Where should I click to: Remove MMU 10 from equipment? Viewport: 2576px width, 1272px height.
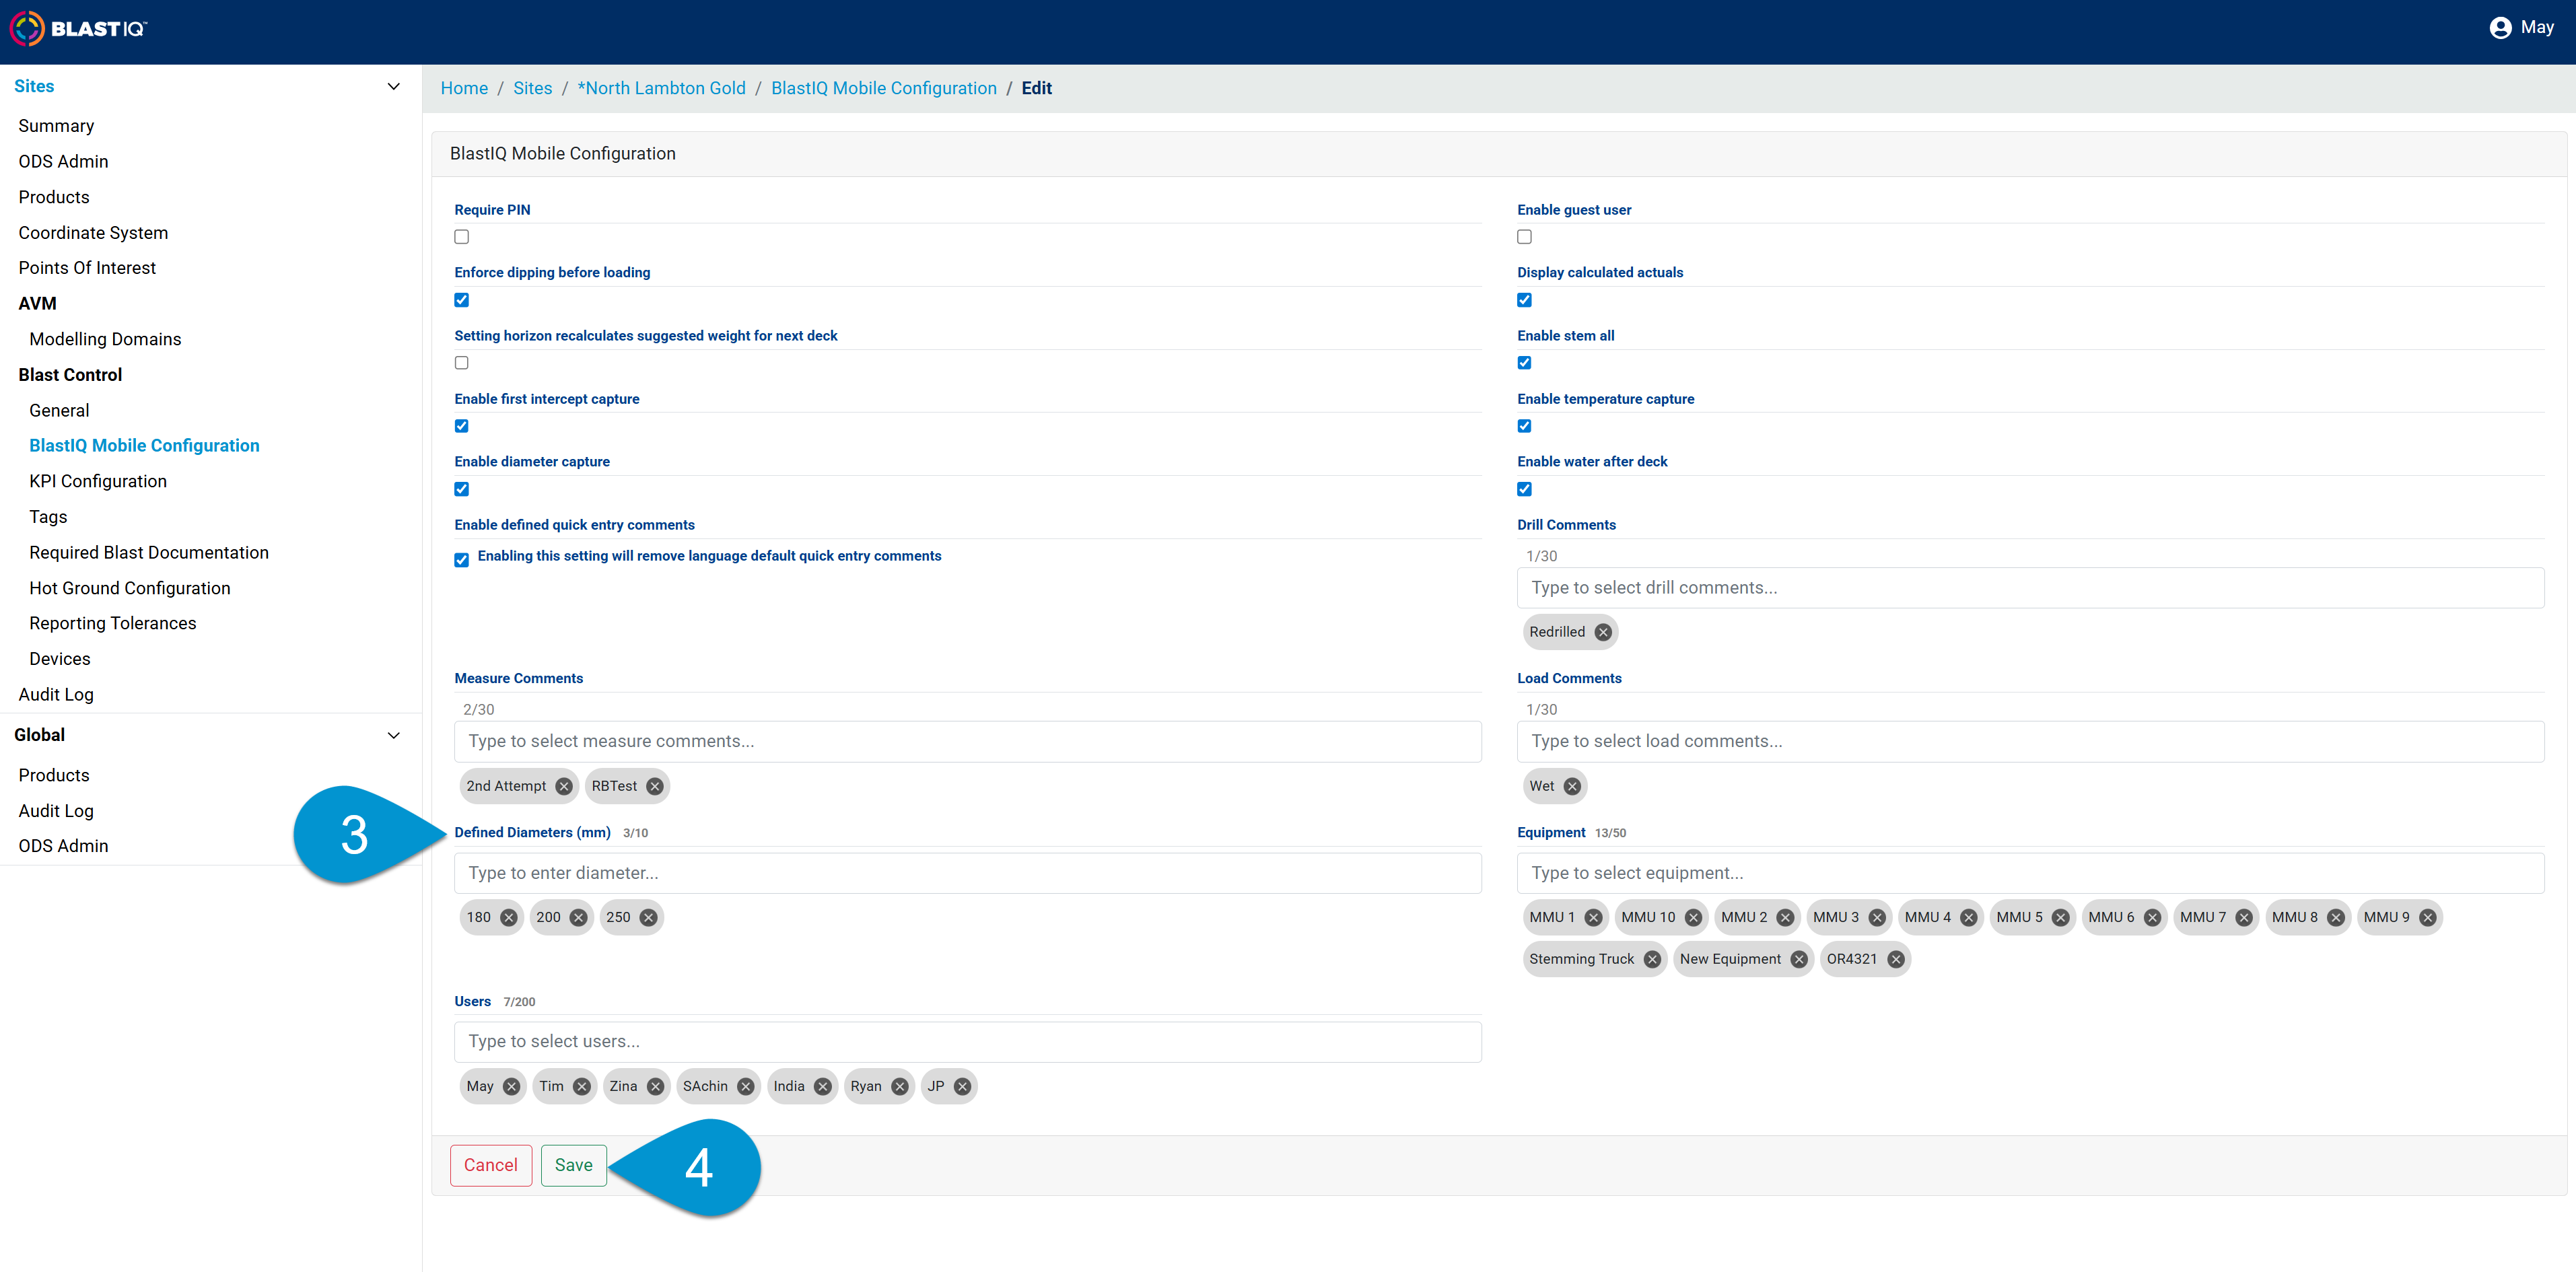pos(1693,917)
